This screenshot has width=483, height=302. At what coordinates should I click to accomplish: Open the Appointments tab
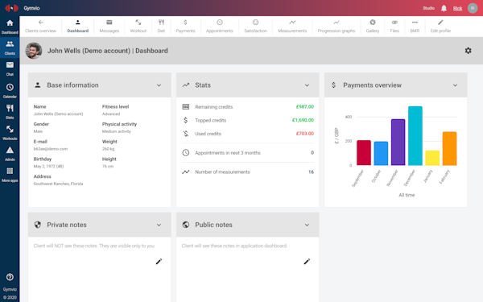click(220, 27)
